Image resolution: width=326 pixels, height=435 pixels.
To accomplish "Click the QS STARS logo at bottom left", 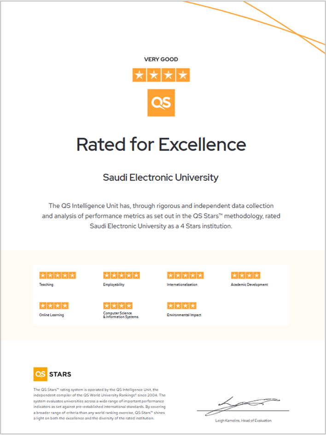I will coord(52,374).
